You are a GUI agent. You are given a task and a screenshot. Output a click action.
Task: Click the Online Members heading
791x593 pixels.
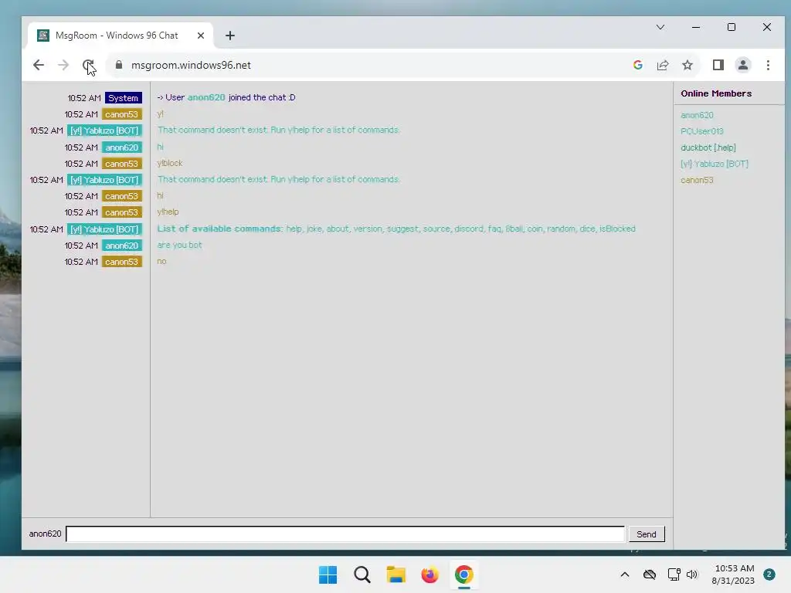716,93
